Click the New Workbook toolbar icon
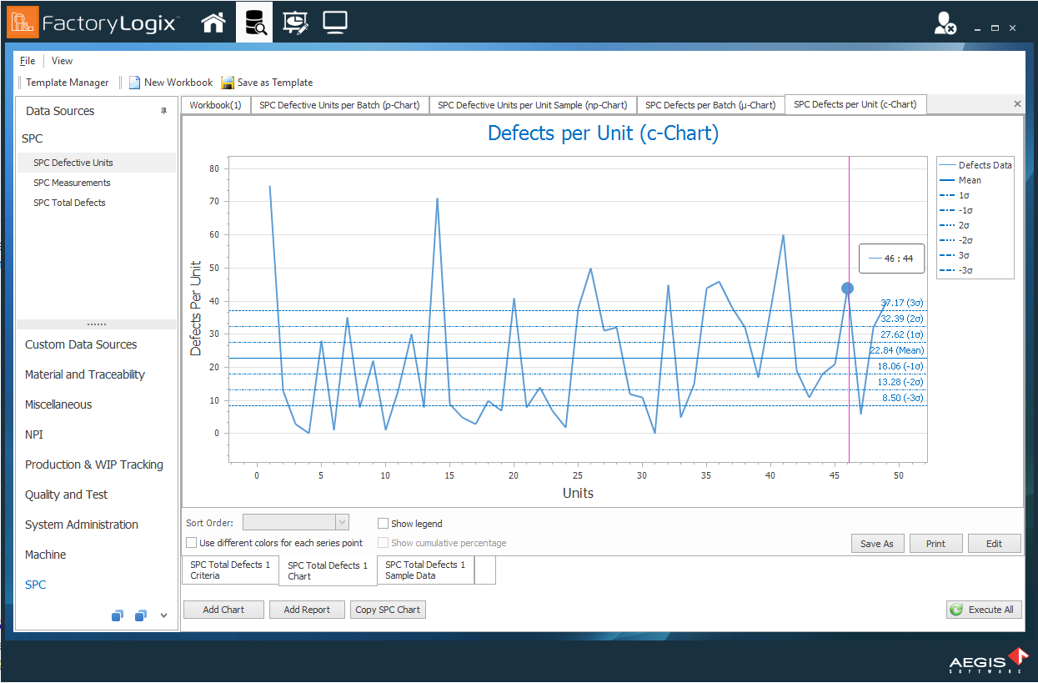The height and width of the screenshot is (683, 1038). pos(134,83)
